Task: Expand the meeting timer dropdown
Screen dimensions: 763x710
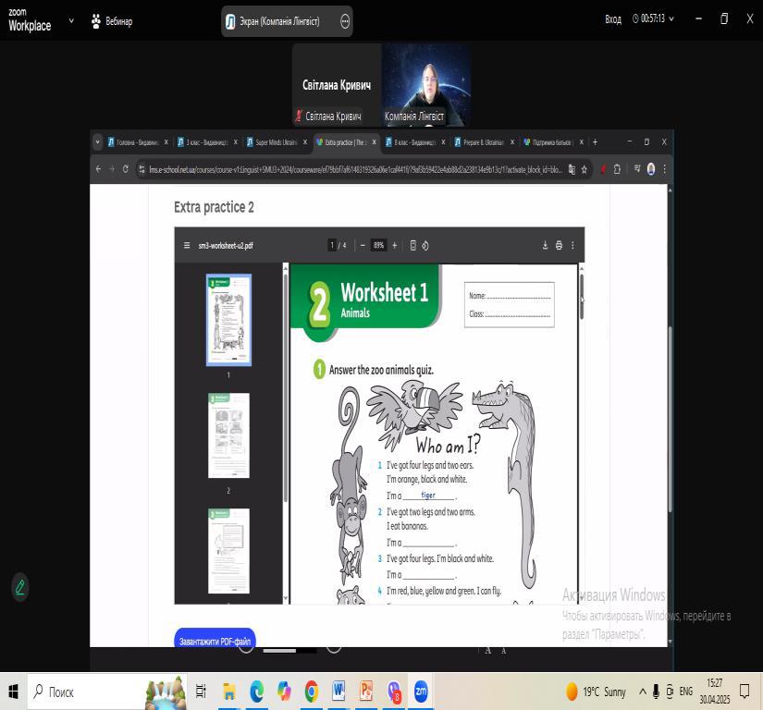Action: 671,19
